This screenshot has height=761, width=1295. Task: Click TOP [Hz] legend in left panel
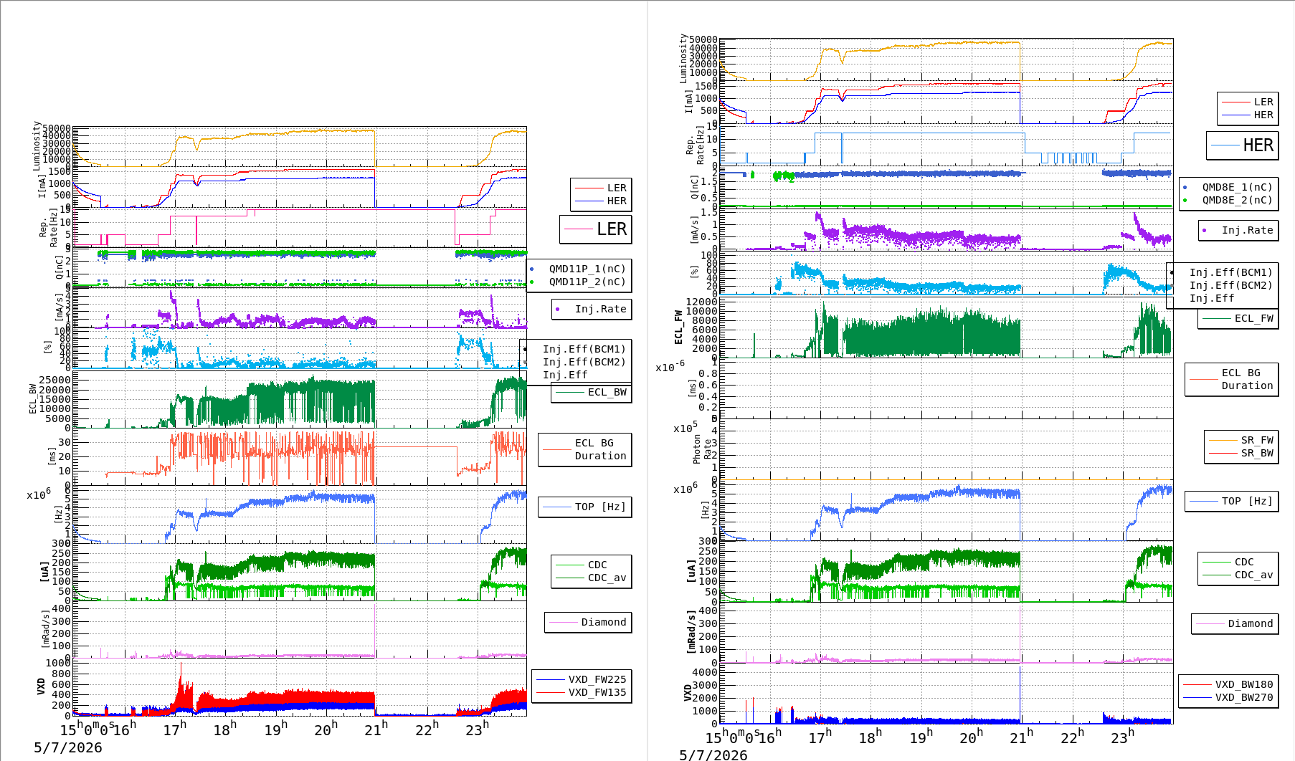(x=600, y=507)
